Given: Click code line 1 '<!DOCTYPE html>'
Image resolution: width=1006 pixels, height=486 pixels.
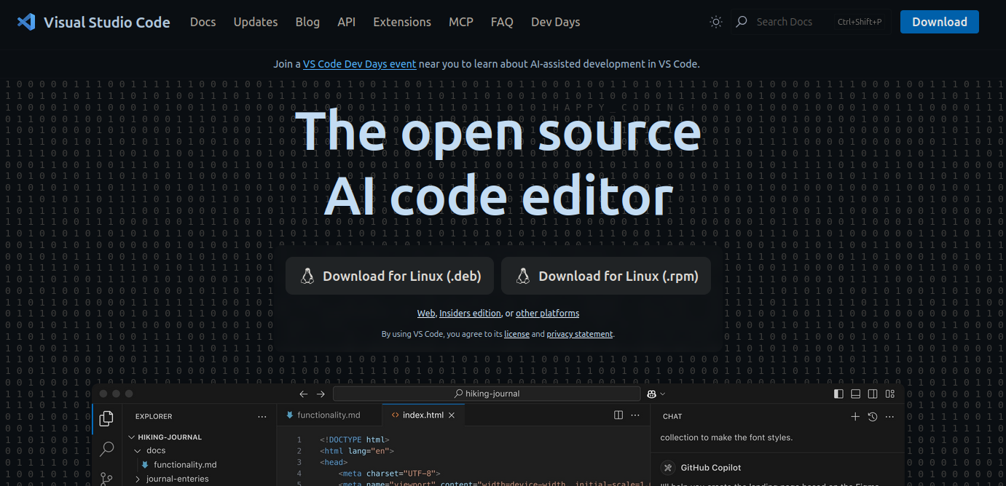Looking at the screenshot, I should click(355, 439).
